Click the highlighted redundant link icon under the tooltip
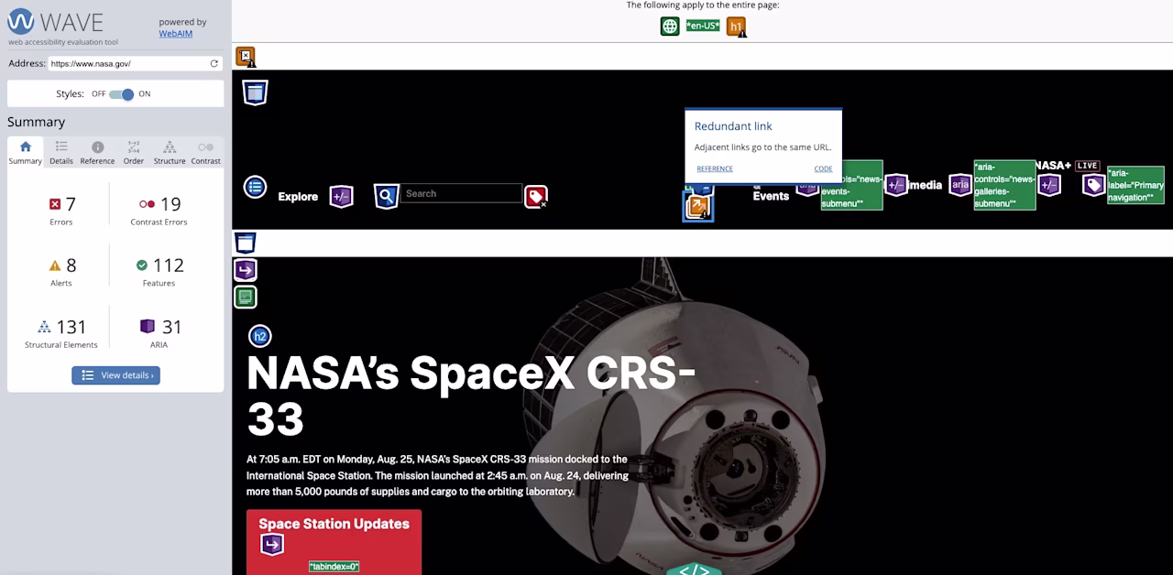The width and height of the screenshot is (1173, 575). click(698, 208)
